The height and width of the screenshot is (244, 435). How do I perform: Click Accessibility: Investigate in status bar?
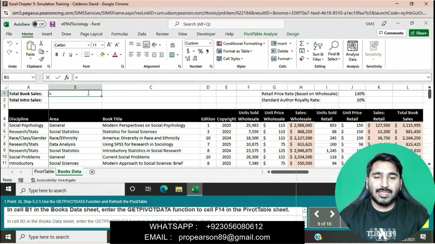click(x=53, y=180)
